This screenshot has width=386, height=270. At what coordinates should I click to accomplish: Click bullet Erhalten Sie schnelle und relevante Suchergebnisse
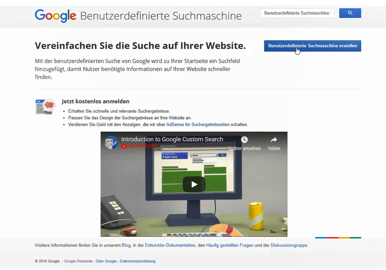(119, 111)
